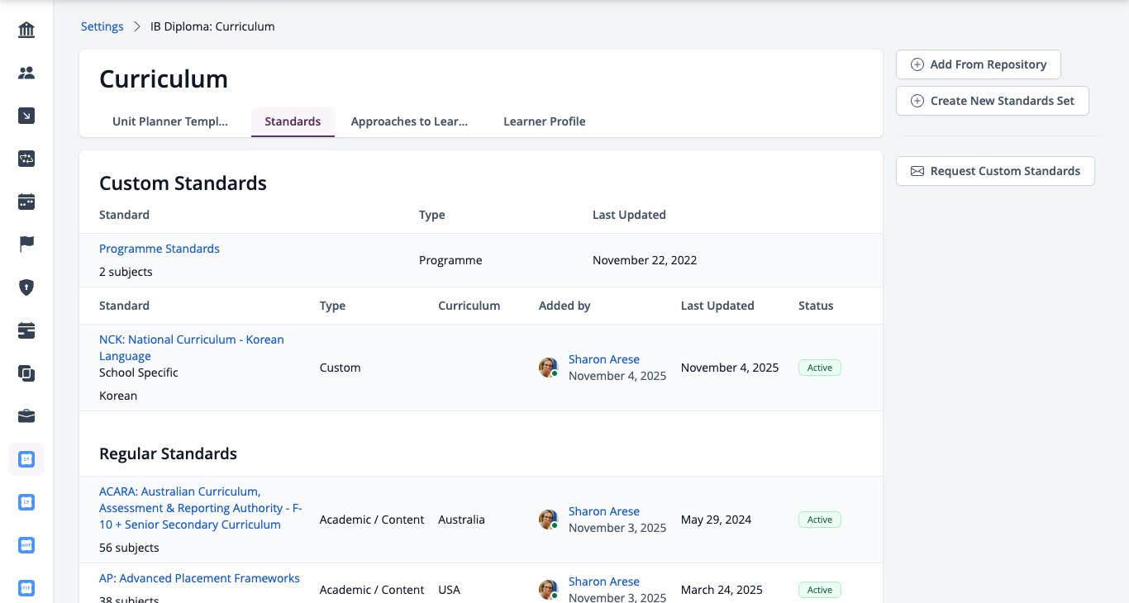The width and height of the screenshot is (1129, 603).
Task: Click the shield lock sidebar icon
Action: coord(26,287)
